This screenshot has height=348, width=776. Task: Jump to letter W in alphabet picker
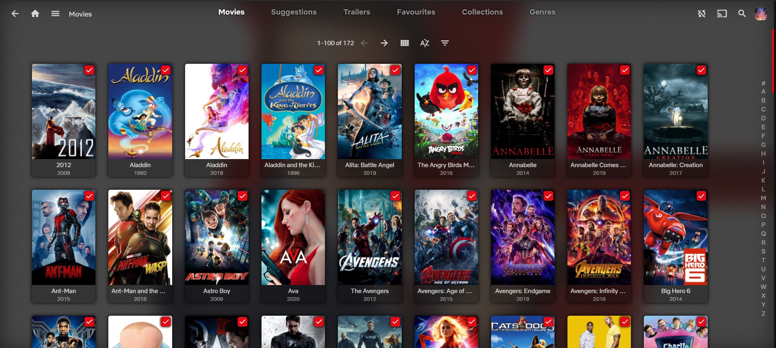[x=763, y=287]
